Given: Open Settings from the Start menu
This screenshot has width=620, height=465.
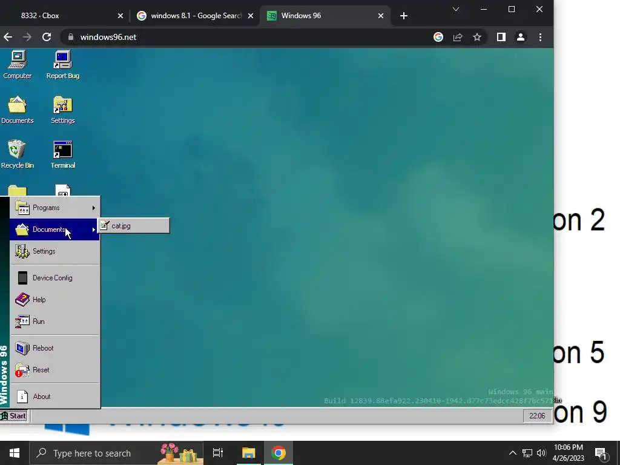Looking at the screenshot, I should click(x=54, y=251).
